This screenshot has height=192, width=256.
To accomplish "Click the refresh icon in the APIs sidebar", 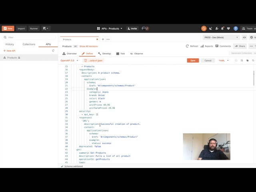I will [x=53, y=51].
